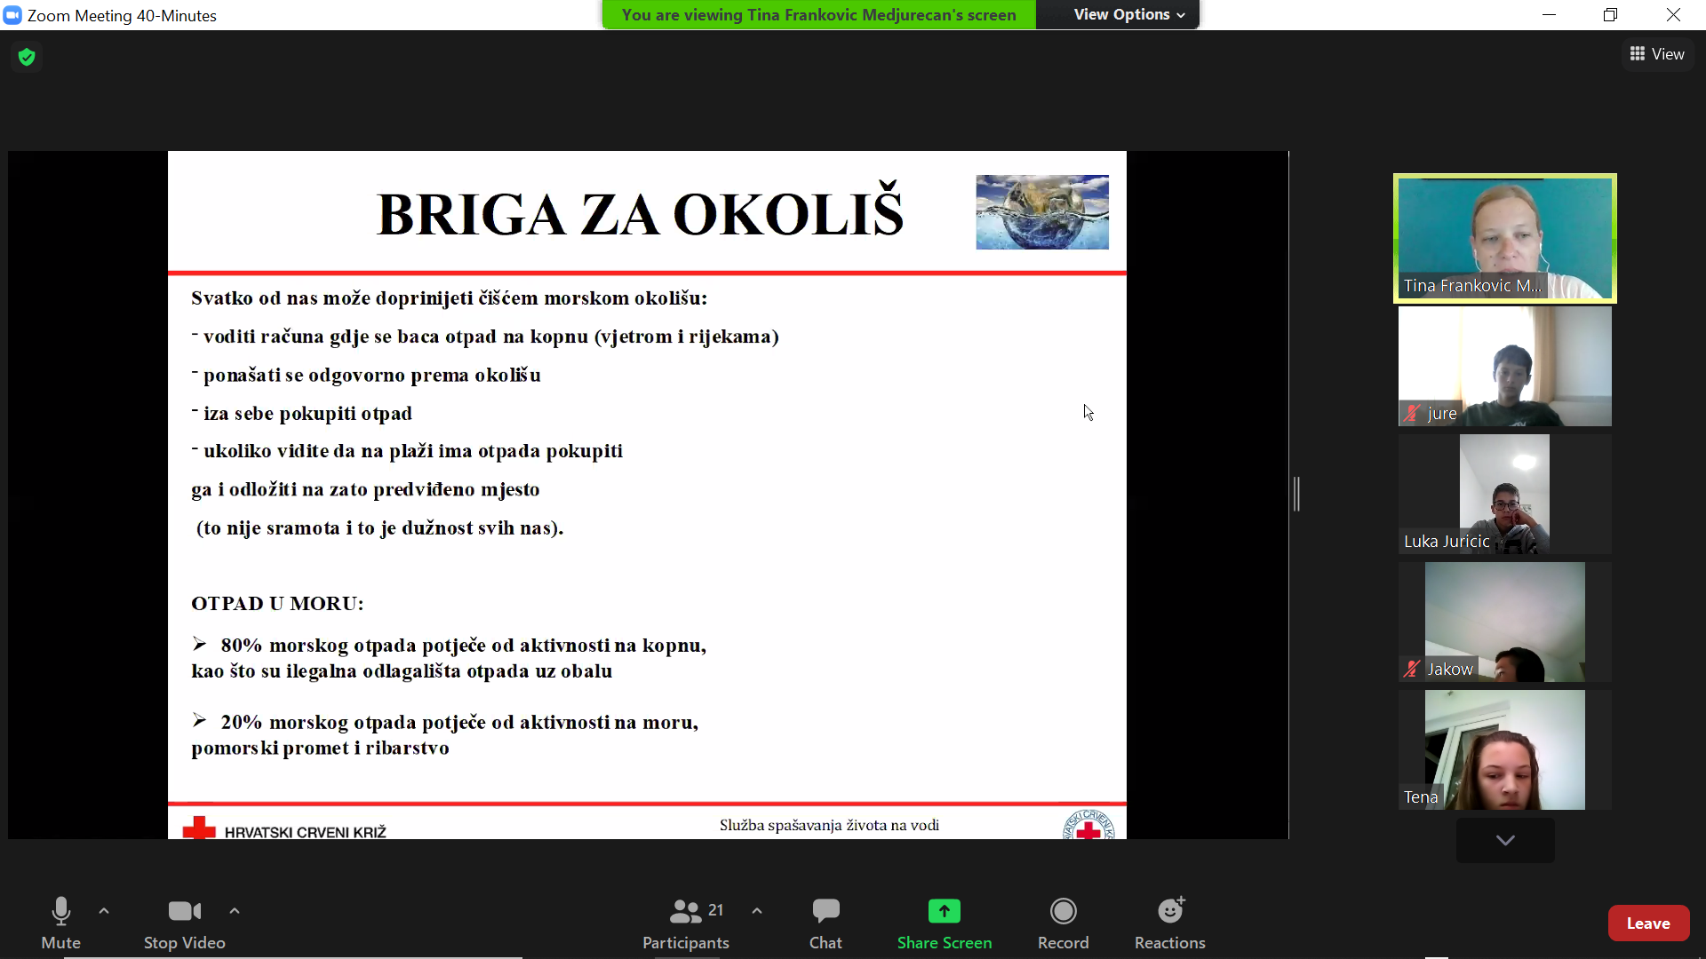Open the Participants panel
Image resolution: width=1706 pixels, height=959 pixels.
[686, 923]
